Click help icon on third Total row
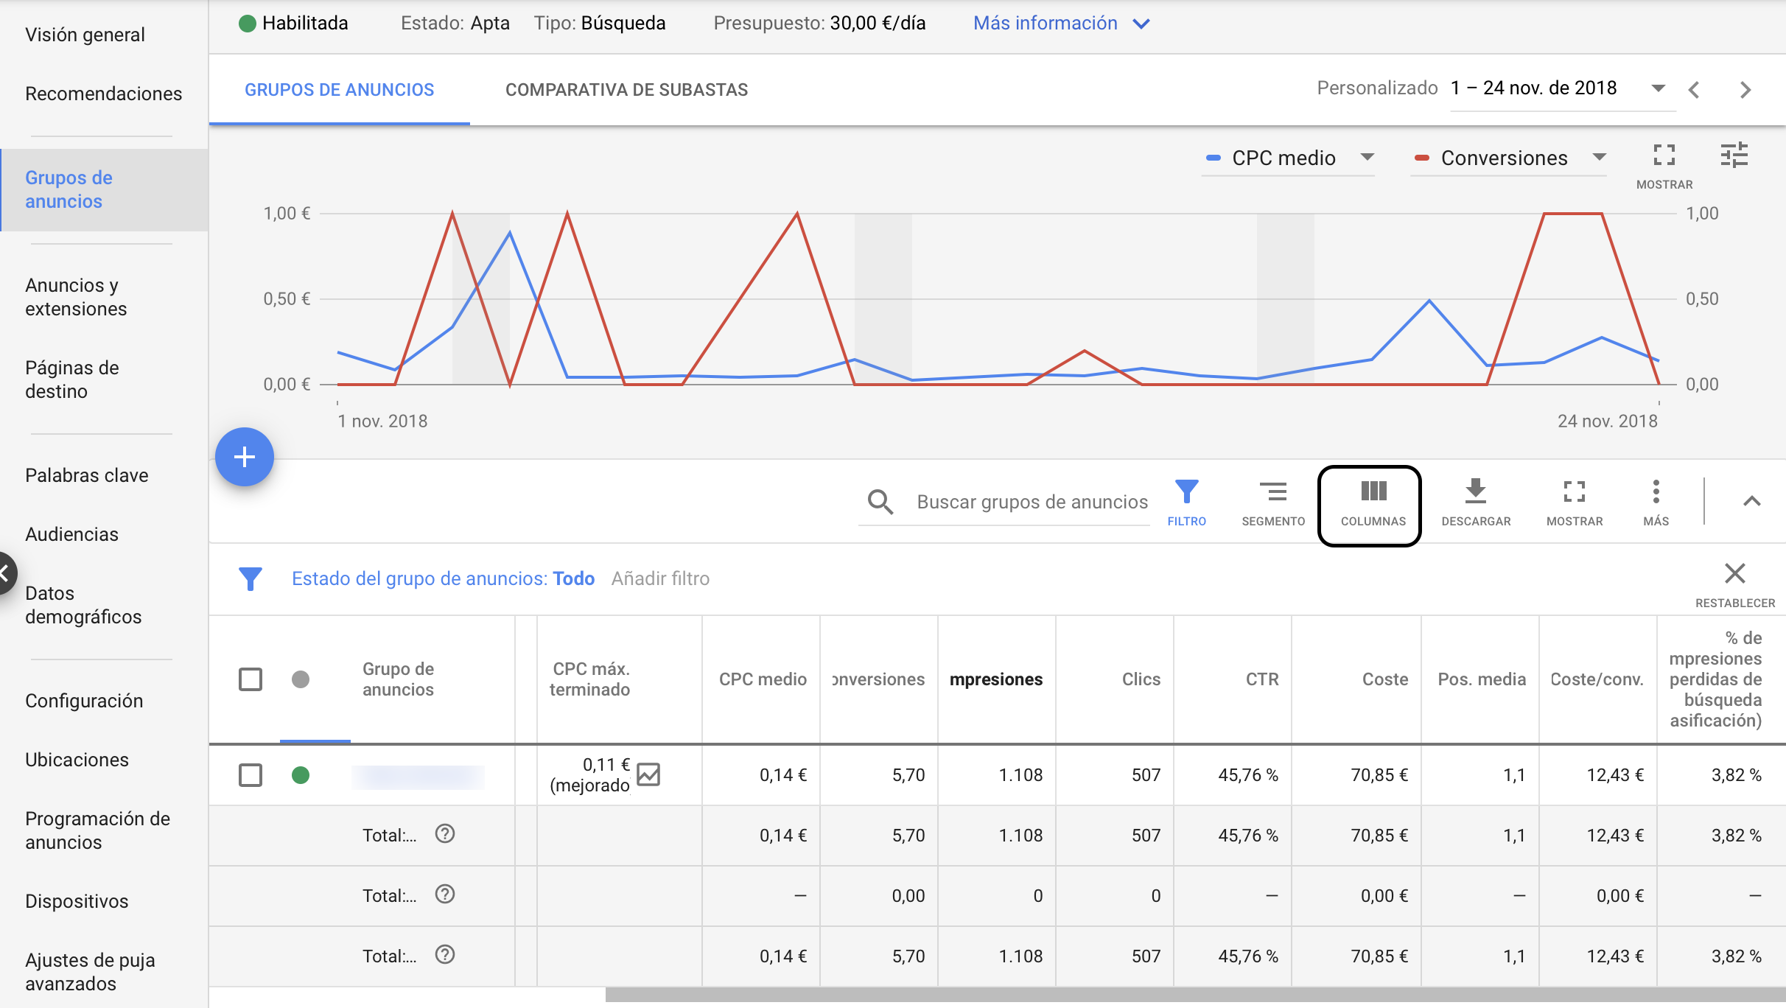The image size is (1786, 1008). coord(445,954)
